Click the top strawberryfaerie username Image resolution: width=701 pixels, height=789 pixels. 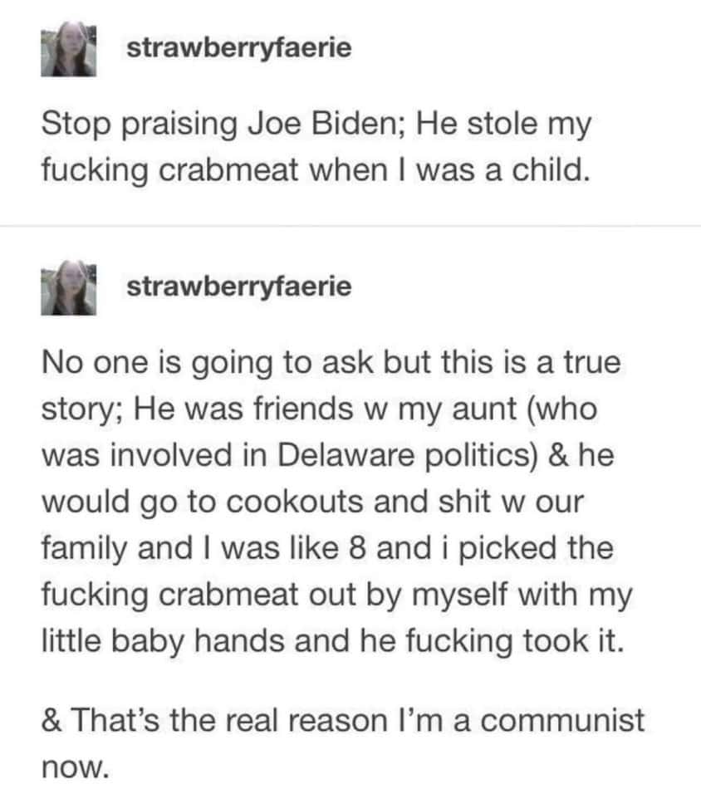point(239,48)
